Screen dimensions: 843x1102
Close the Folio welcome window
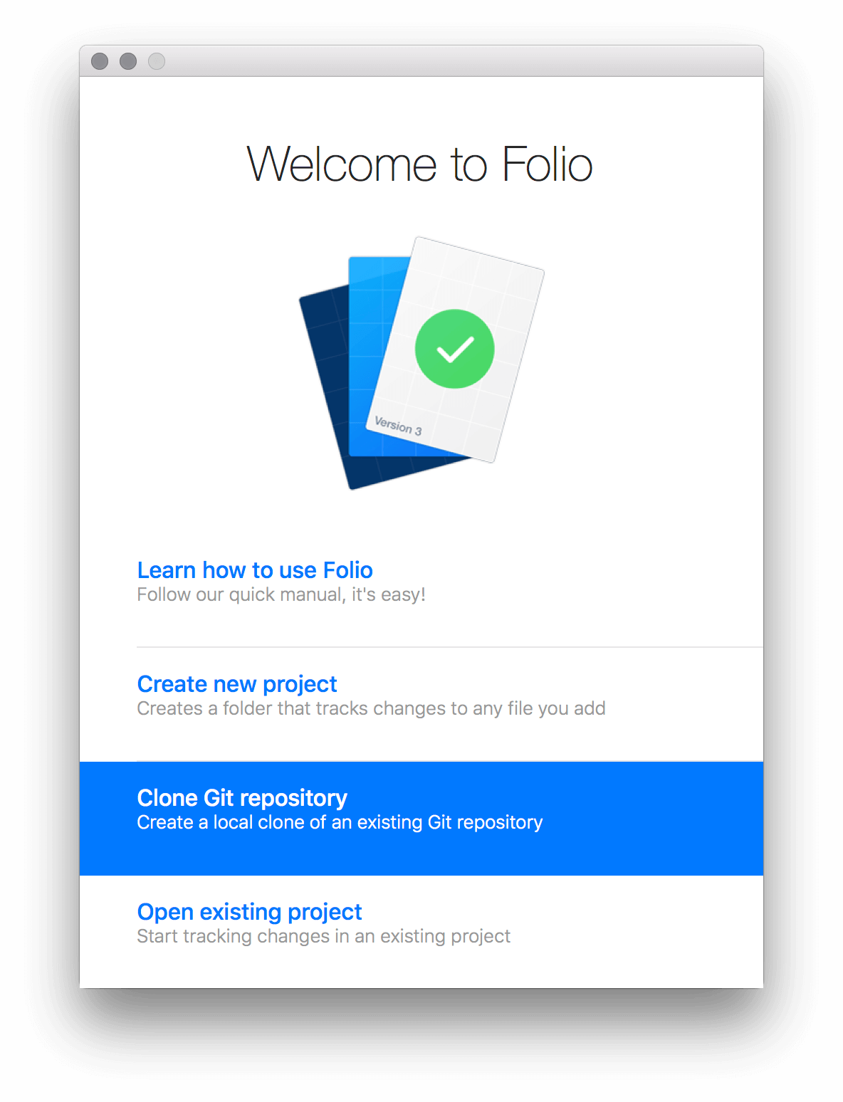point(100,62)
